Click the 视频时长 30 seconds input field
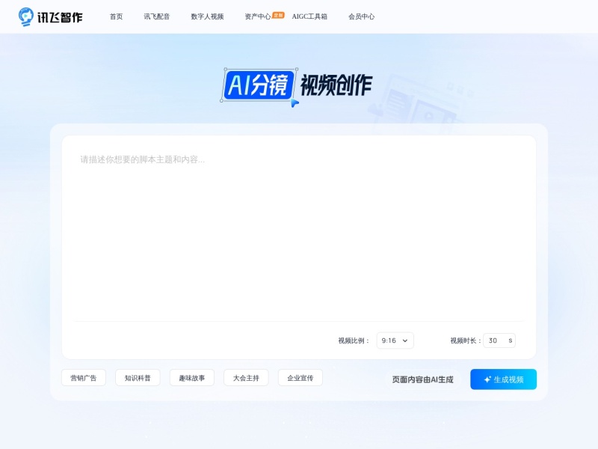 (499, 340)
